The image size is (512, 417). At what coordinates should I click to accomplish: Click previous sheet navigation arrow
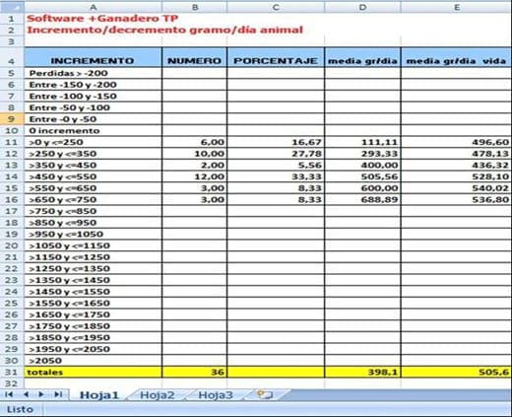[26, 394]
